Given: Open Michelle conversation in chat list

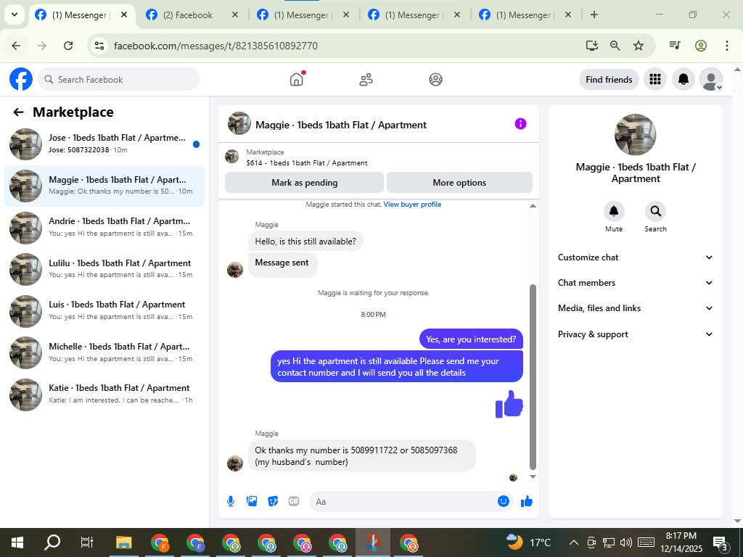Looking at the screenshot, I should coord(104,352).
